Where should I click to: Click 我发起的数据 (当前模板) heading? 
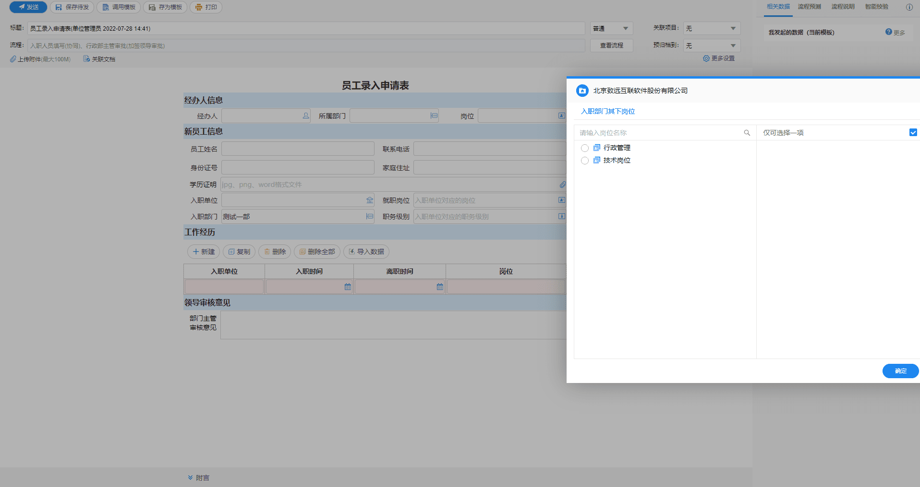pyautogui.click(x=801, y=33)
